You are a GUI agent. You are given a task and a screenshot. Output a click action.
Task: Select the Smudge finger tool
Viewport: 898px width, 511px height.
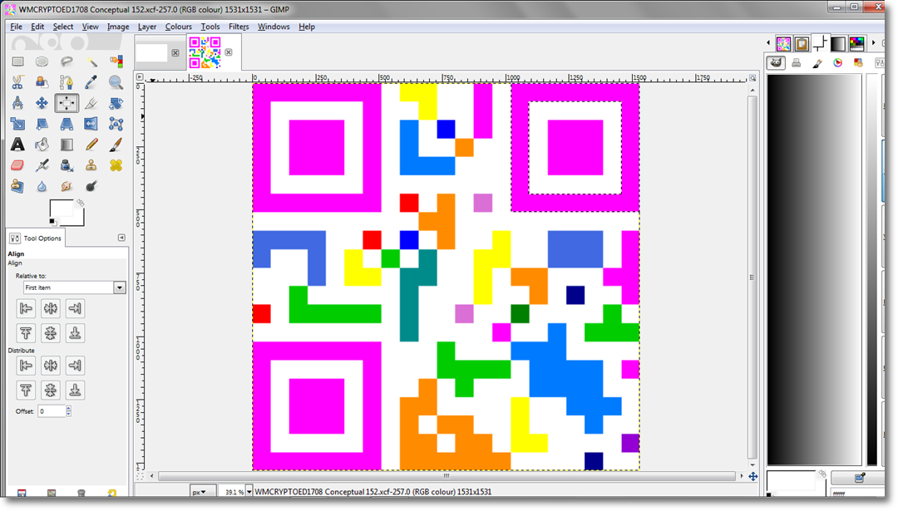click(67, 186)
